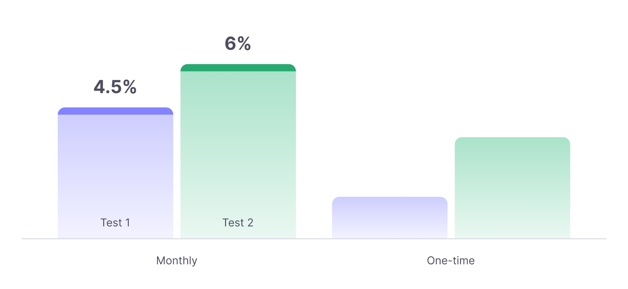Click the 6% value label
The height and width of the screenshot is (289, 628).
(x=237, y=44)
